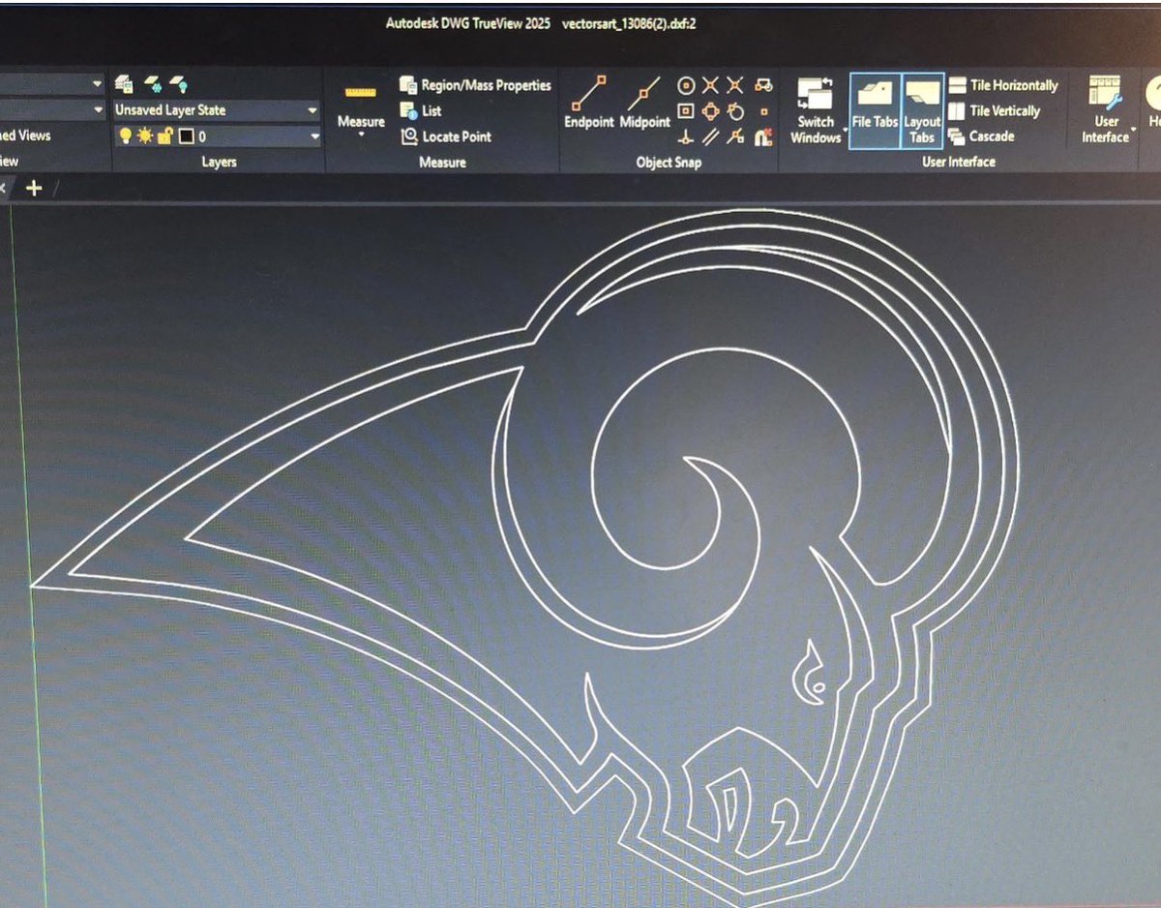This screenshot has height=908, width=1161.
Task: Click Cascade windows
Action: click(x=981, y=136)
